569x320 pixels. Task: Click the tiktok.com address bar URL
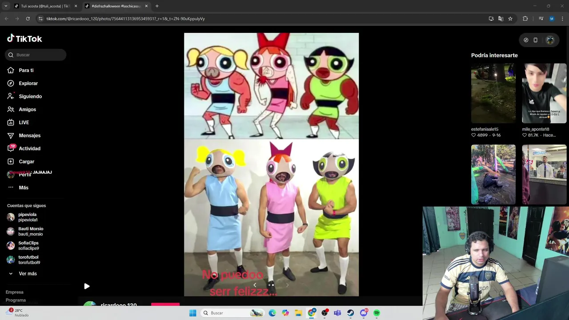pos(126,19)
